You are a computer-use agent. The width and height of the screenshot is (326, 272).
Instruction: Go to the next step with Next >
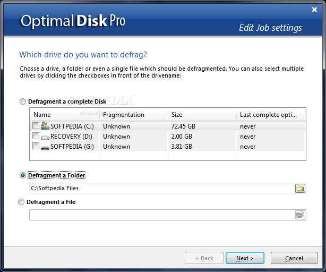point(245,258)
